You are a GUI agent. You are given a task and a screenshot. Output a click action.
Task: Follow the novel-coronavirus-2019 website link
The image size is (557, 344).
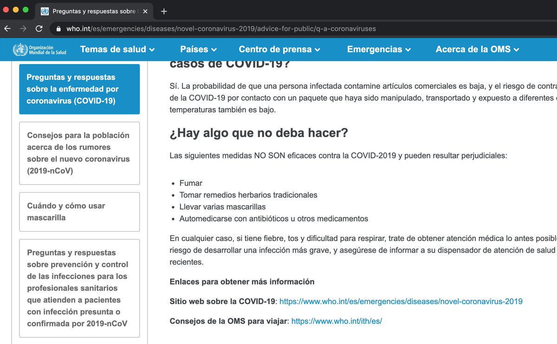pyautogui.click(x=401, y=301)
